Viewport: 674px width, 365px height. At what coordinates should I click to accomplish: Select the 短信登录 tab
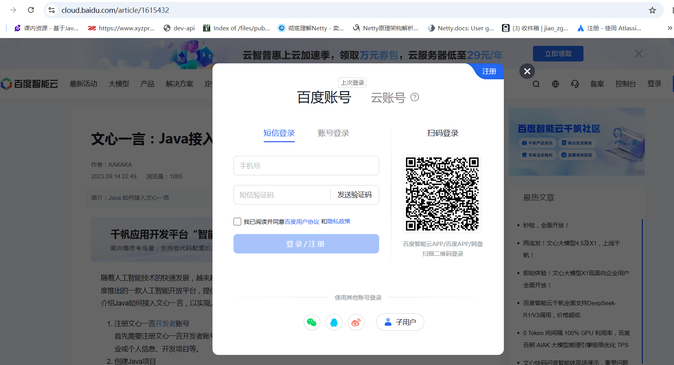pyautogui.click(x=279, y=133)
